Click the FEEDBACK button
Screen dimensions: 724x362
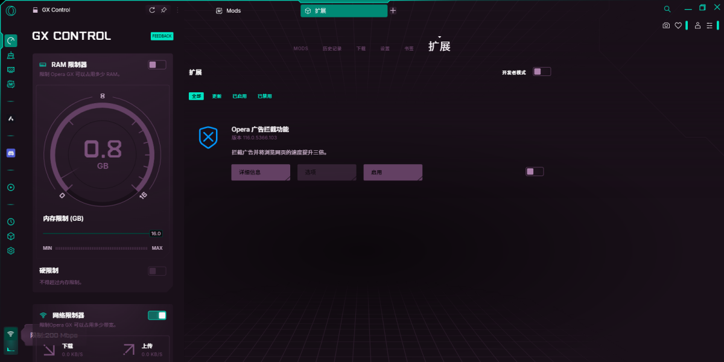pos(162,36)
